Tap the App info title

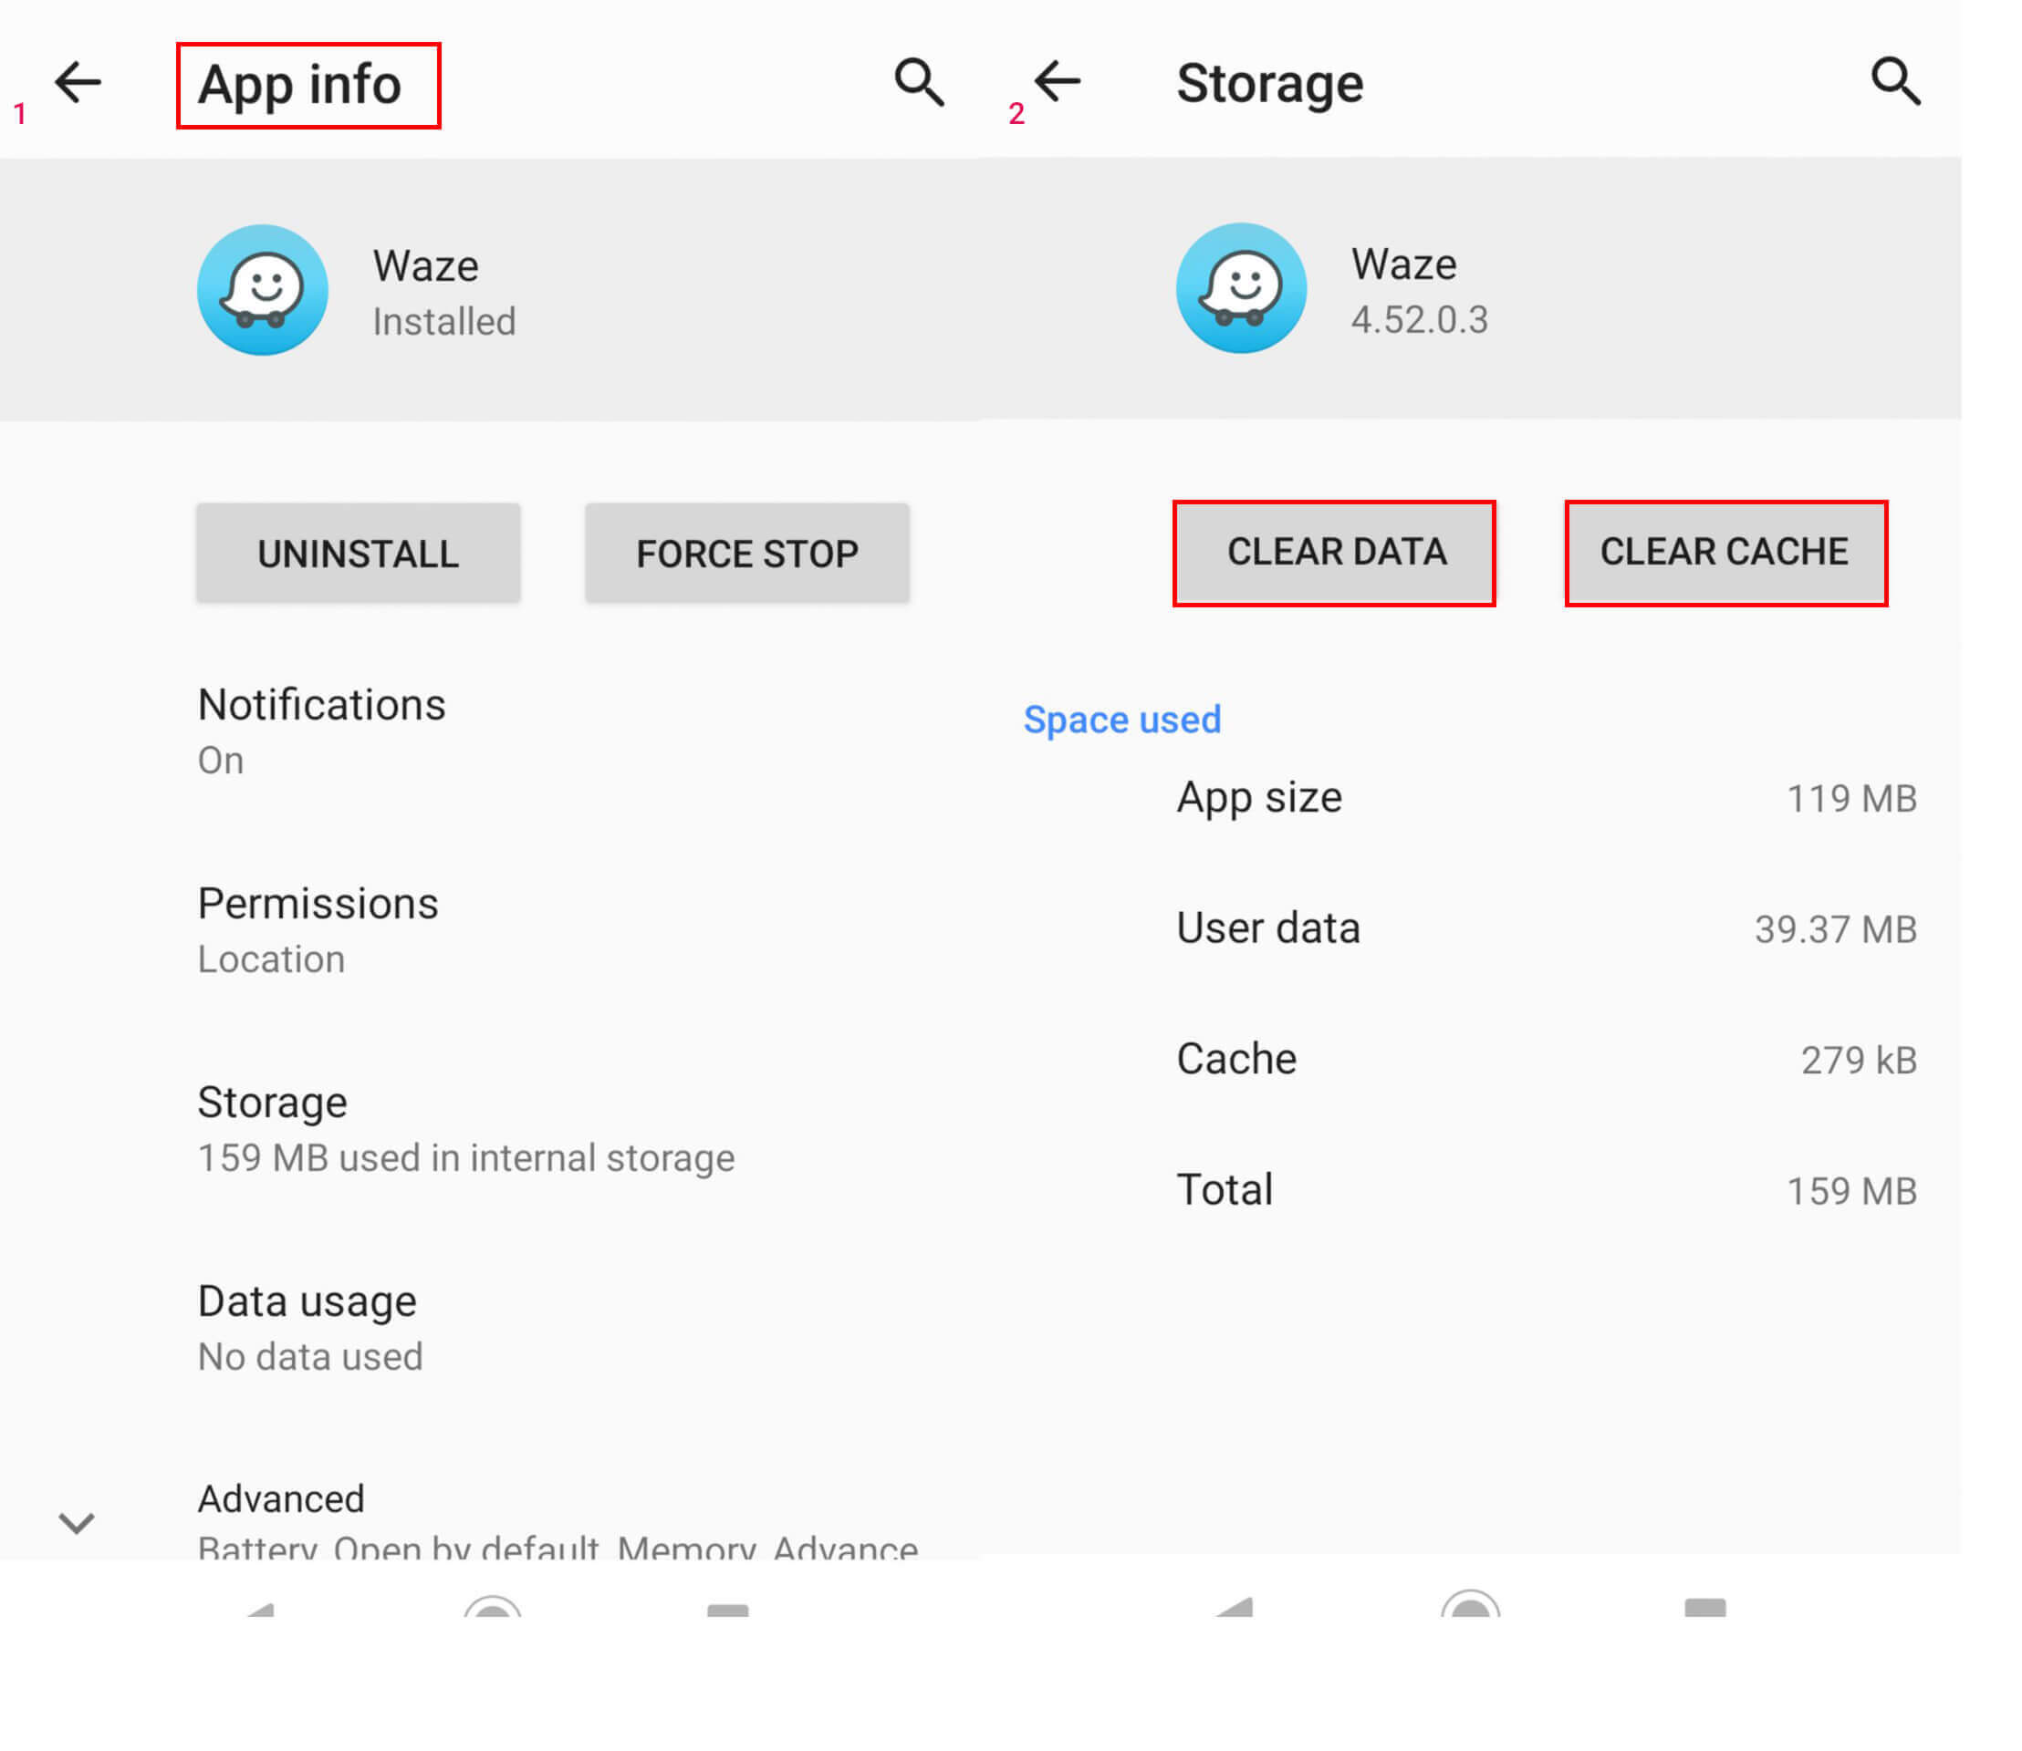point(300,85)
